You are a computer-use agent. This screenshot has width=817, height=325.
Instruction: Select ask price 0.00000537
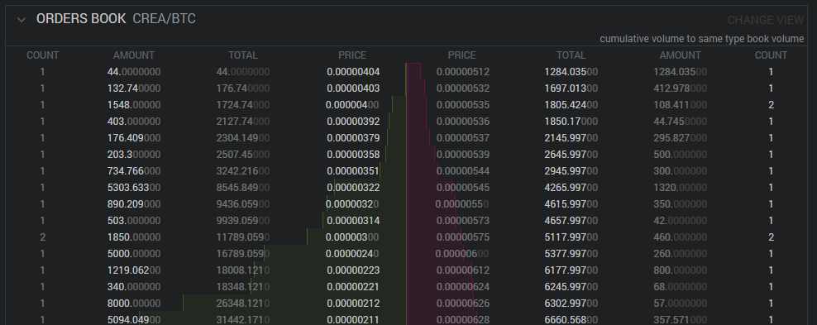(x=463, y=138)
